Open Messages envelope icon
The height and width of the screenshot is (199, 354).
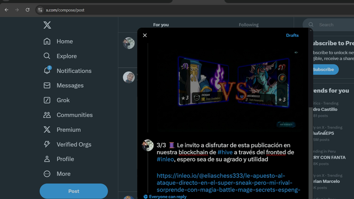[64, 86]
